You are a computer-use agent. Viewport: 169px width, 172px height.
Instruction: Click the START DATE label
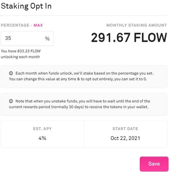[x=125, y=129]
